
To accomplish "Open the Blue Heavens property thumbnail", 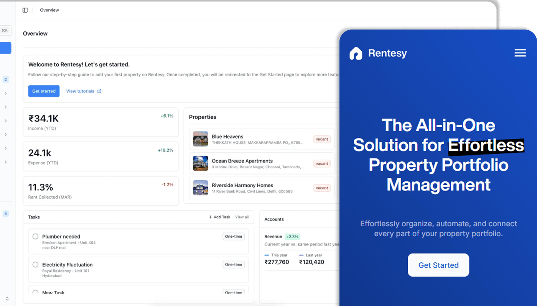I will pos(200,139).
